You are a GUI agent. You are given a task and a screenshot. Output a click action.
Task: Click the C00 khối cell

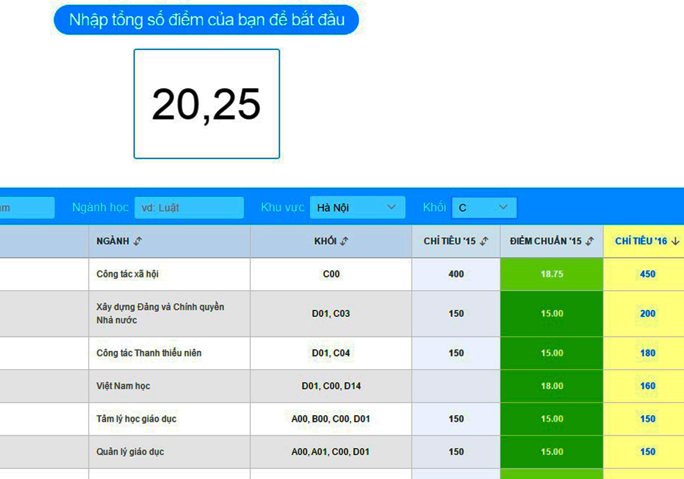(331, 274)
